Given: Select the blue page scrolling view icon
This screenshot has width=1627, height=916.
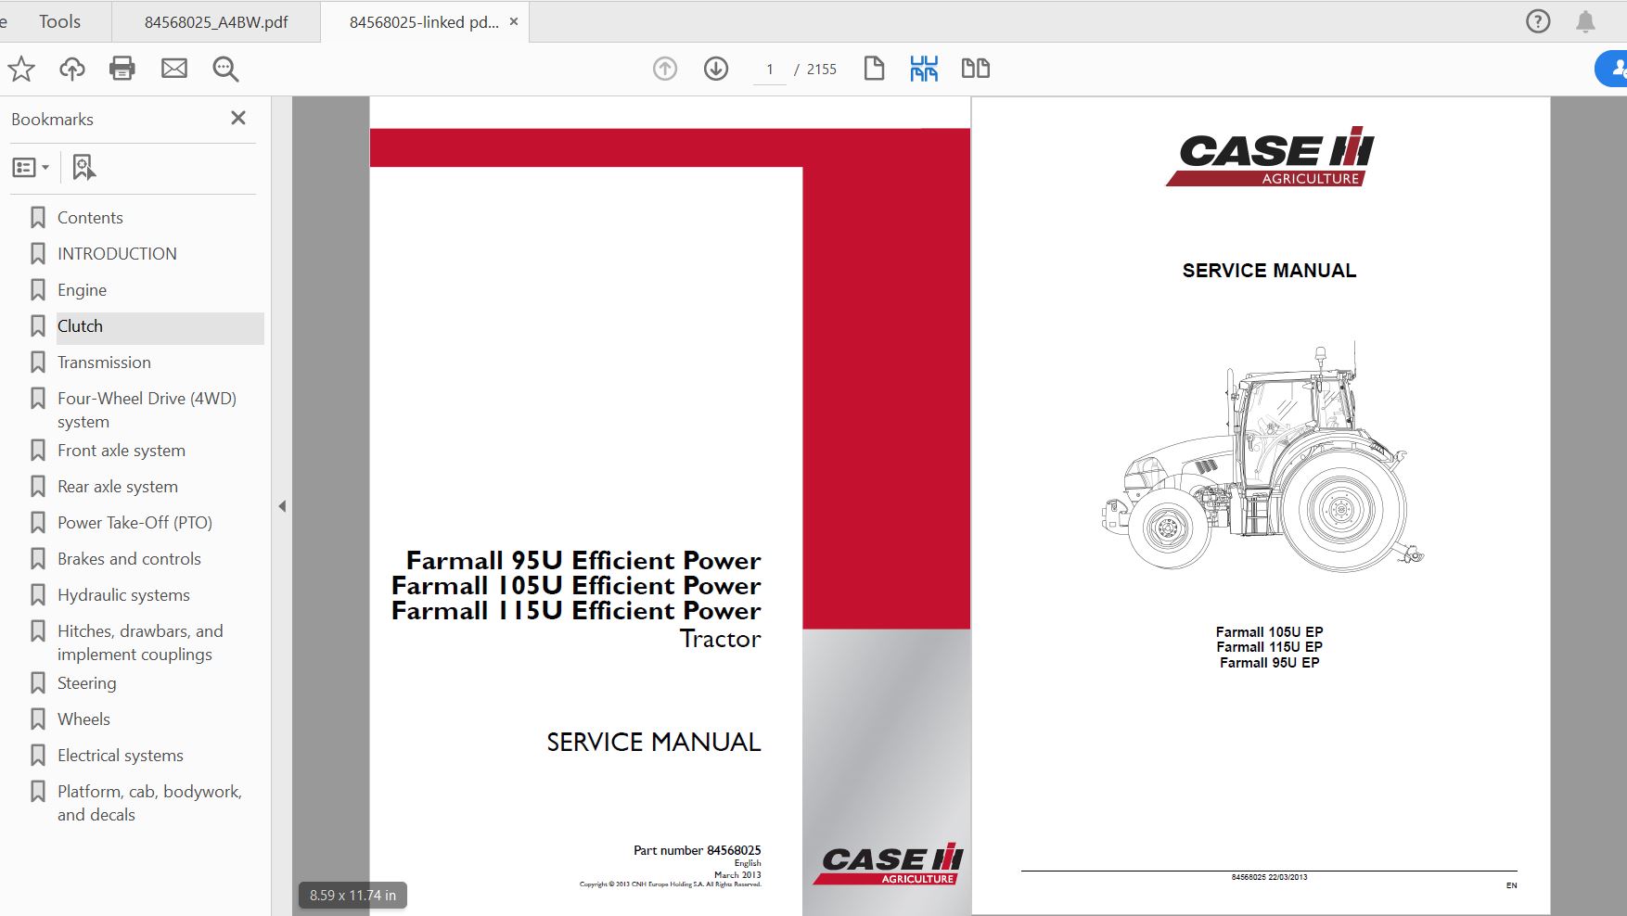Looking at the screenshot, I should click(924, 69).
